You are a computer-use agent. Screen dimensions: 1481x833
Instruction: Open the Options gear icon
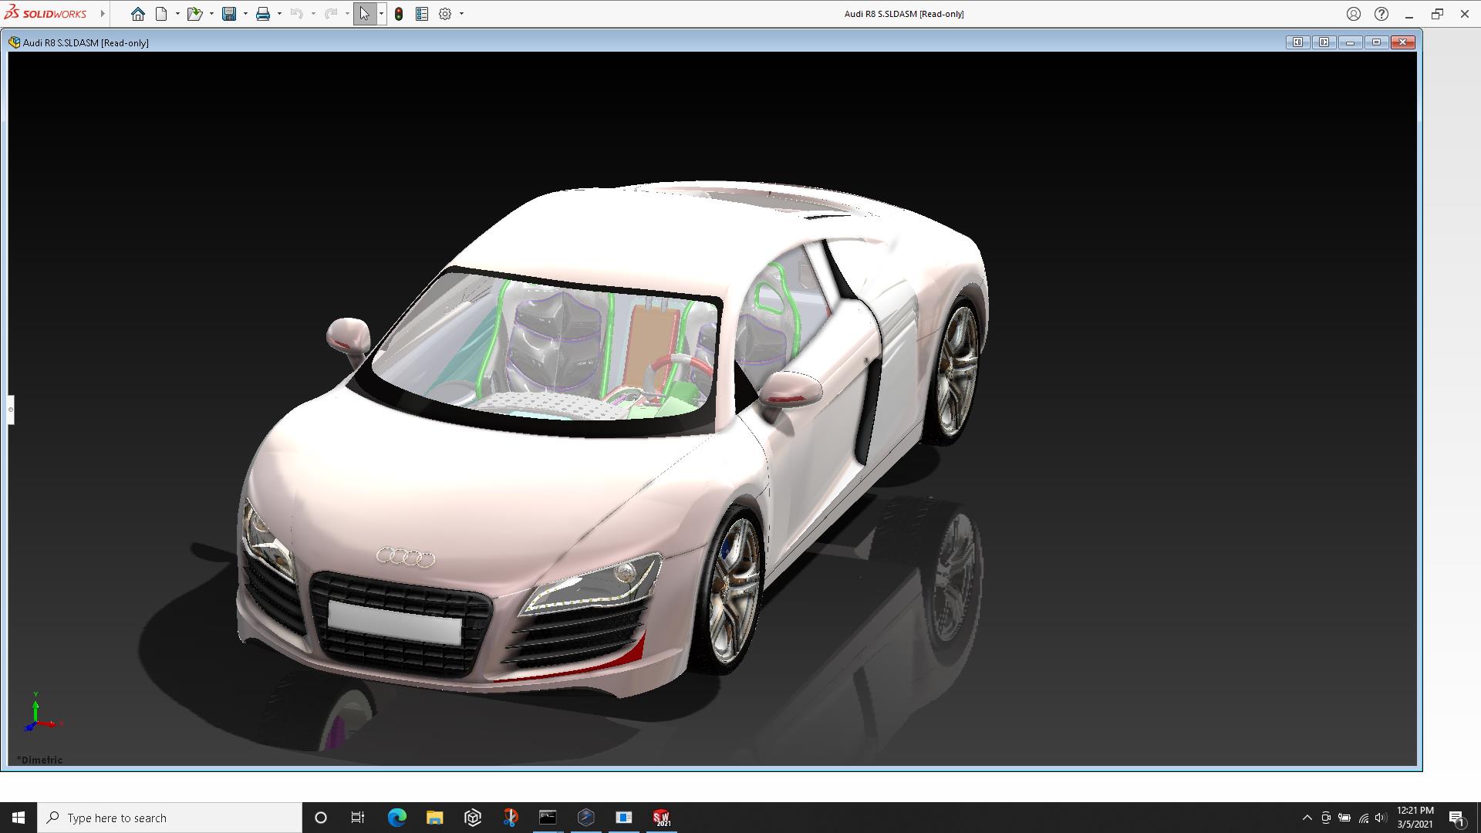pos(445,14)
